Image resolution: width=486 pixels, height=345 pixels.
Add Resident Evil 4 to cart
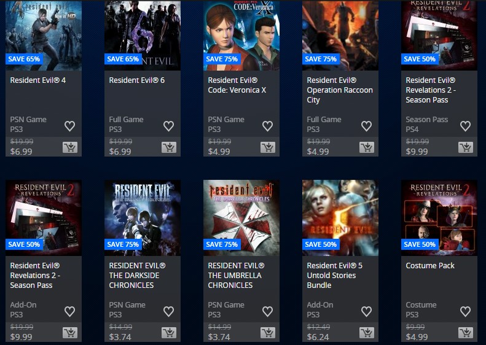(x=70, y=147)
